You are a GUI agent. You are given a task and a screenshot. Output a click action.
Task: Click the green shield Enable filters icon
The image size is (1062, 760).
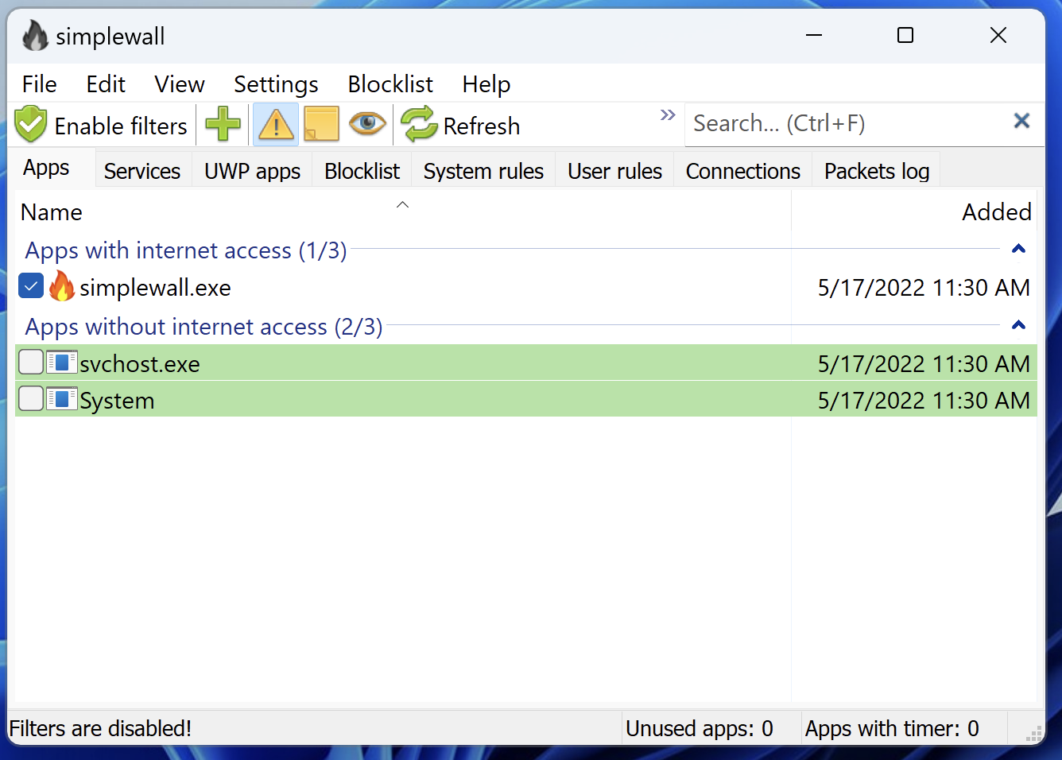[x=30, y=125]
